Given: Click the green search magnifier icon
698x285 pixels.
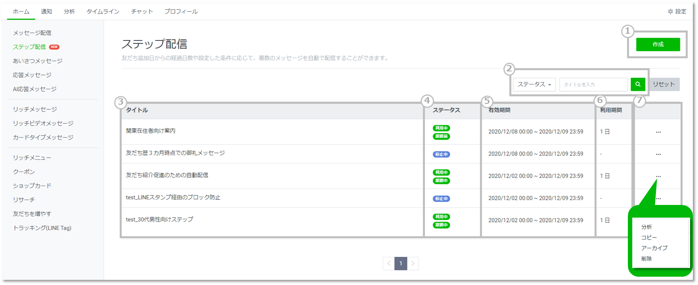Looking at the screenshot, I should (638, 84).
